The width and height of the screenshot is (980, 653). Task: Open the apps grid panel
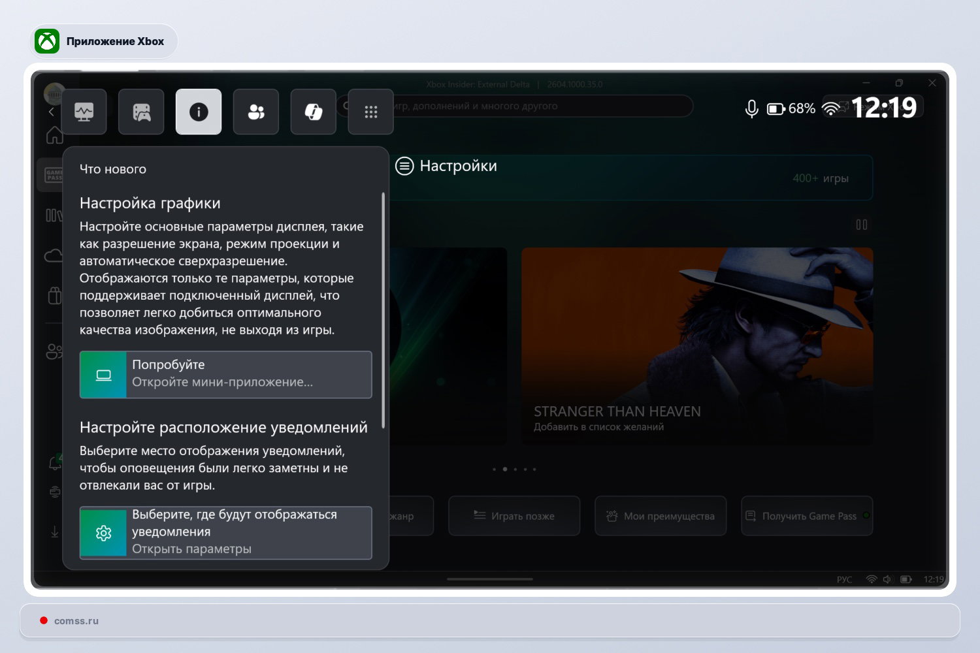[x=370, y=112]
